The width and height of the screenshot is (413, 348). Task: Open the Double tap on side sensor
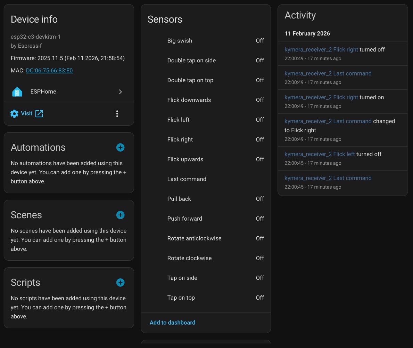pyautogui.click(x=205, y=61)
